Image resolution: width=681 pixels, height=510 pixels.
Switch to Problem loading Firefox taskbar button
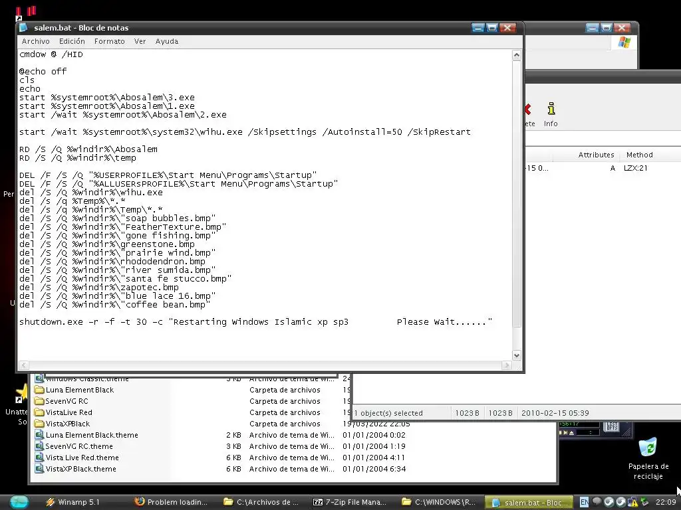pyautogui.click(x=171, y=502)
